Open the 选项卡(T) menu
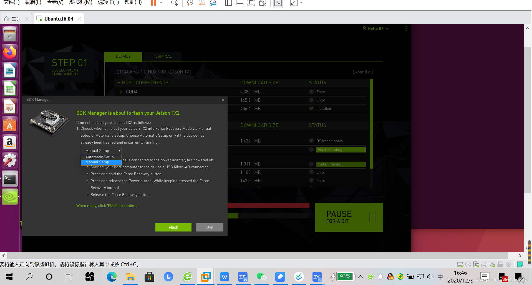The height and width of the screenshot is (285, 532). [x=108, y=2]
